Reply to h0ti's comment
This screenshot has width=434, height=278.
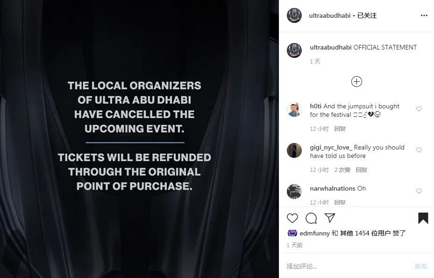pos(340,129)
